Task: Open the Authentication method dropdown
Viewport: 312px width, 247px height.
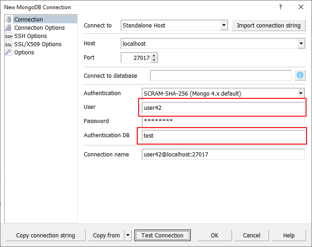Action: (301, 93)
